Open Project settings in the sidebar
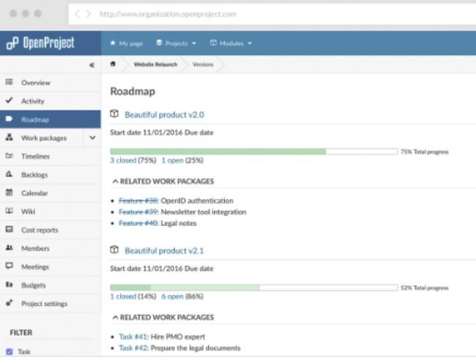The width and height of the screenshot is (476, 357). tap(51, 304)
